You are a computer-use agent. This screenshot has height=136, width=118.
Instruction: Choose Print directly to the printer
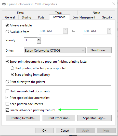[7, 82]
